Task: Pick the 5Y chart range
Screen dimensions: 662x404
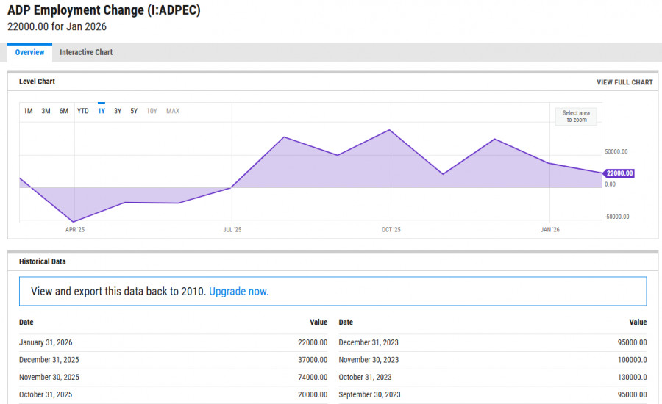Action: tap(134, 111)
